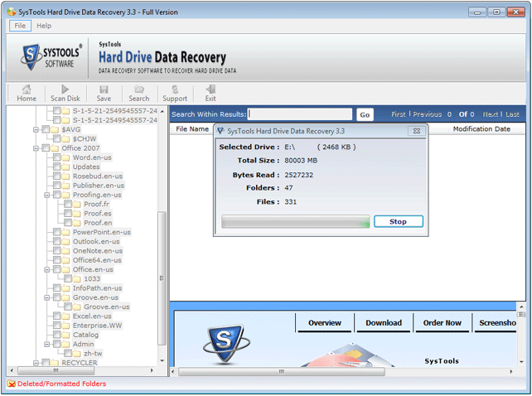Screen dimensions: 532x396
Task: Check the Office 2007 folder checkbox
Action: pyautogui.click(x=46, y=148)
